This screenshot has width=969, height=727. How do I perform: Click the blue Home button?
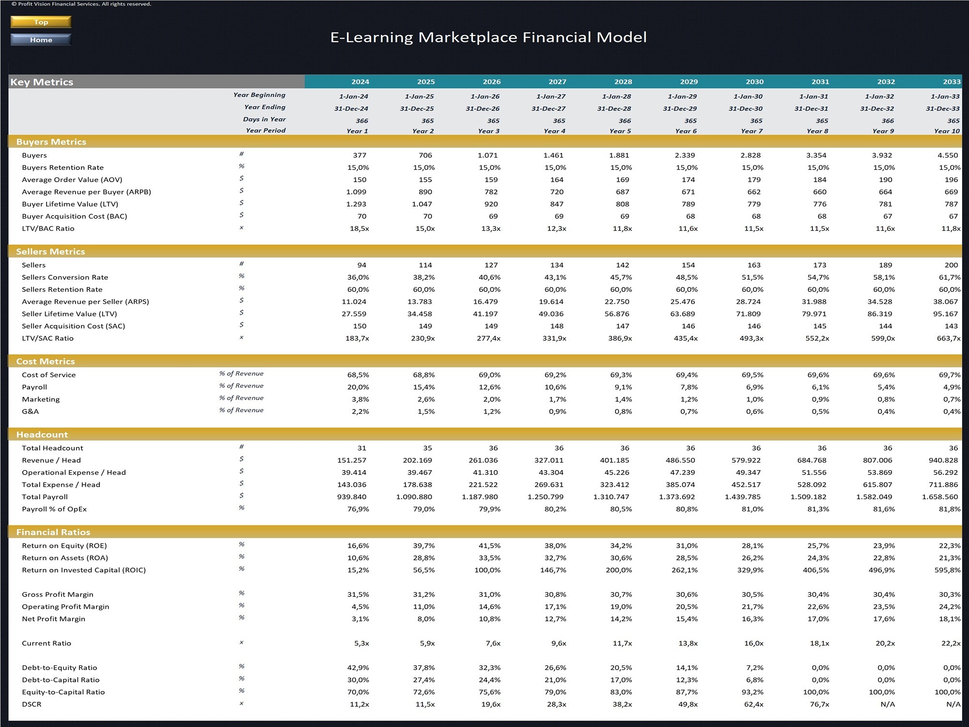pyautogui.click(x=41, y=40)
